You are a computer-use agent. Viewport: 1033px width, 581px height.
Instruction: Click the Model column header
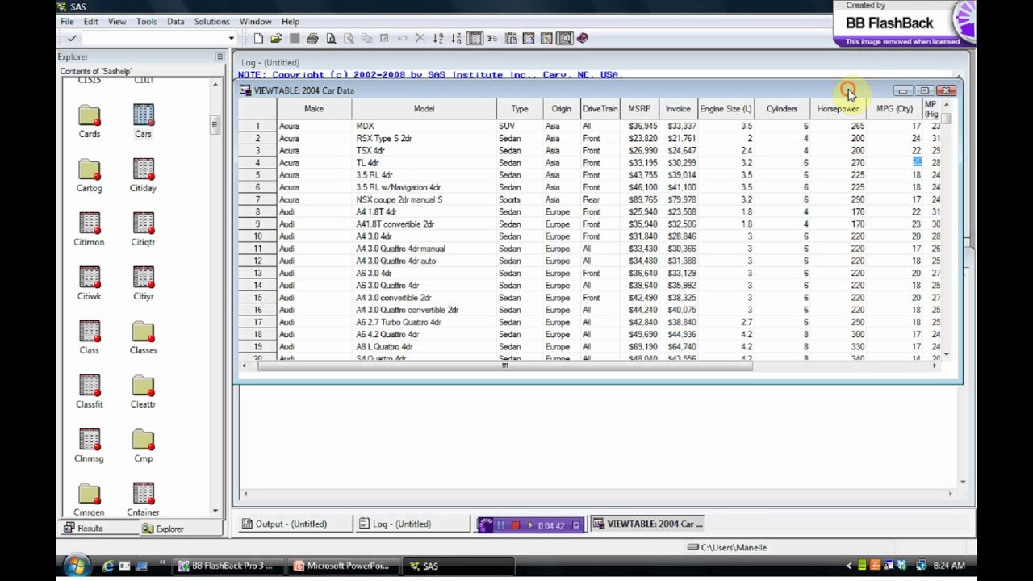[424, 109]
